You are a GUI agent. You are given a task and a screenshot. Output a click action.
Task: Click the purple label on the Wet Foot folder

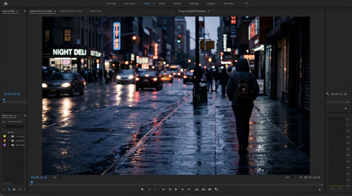(x=4, y=145)
